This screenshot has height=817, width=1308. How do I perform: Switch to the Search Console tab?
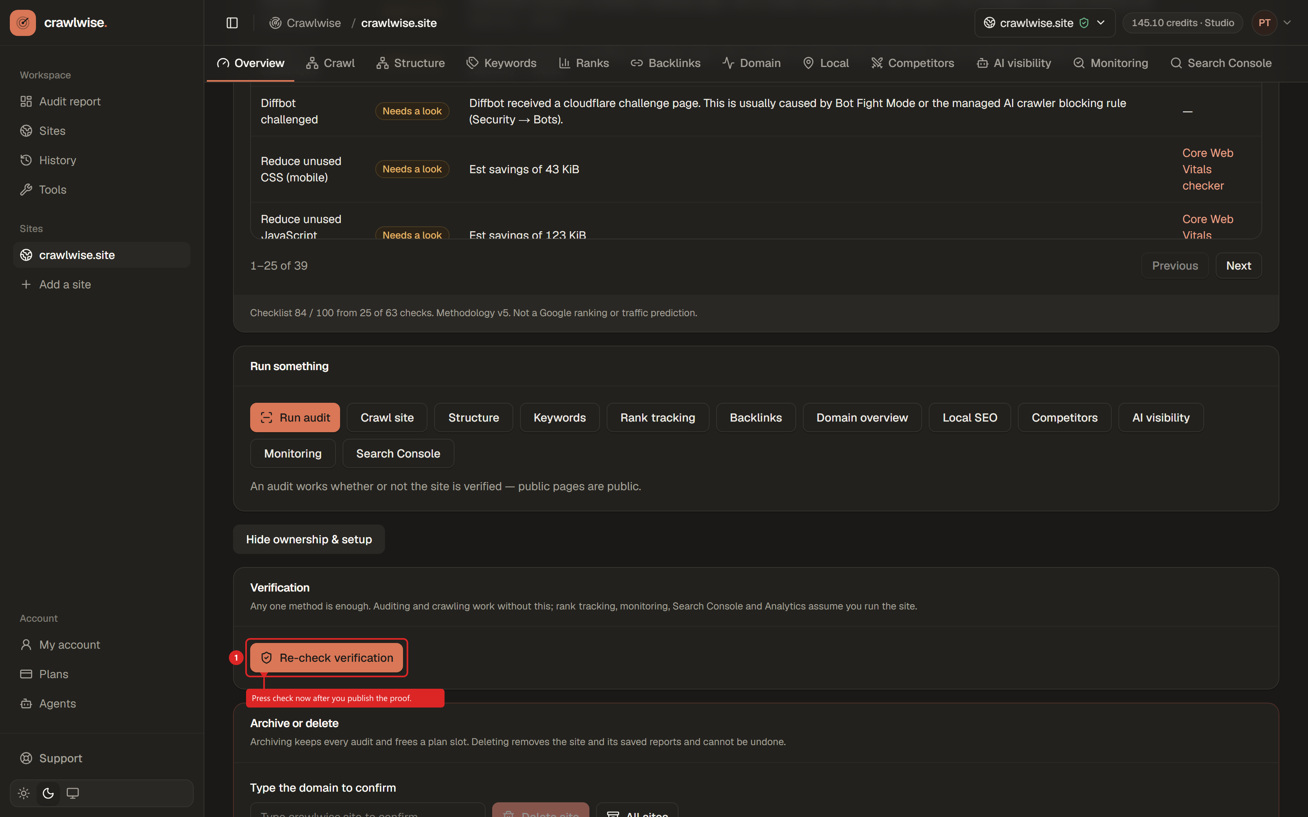click(1221, 63)
